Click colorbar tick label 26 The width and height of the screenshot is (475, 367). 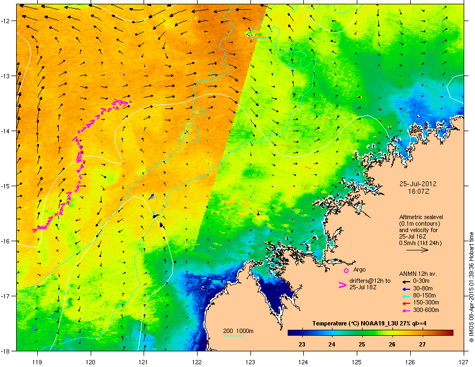392,344
